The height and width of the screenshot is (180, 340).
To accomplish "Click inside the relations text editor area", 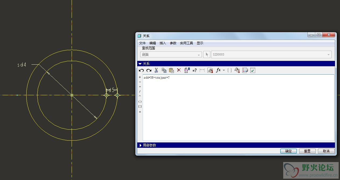I will [x=239, y=108].
